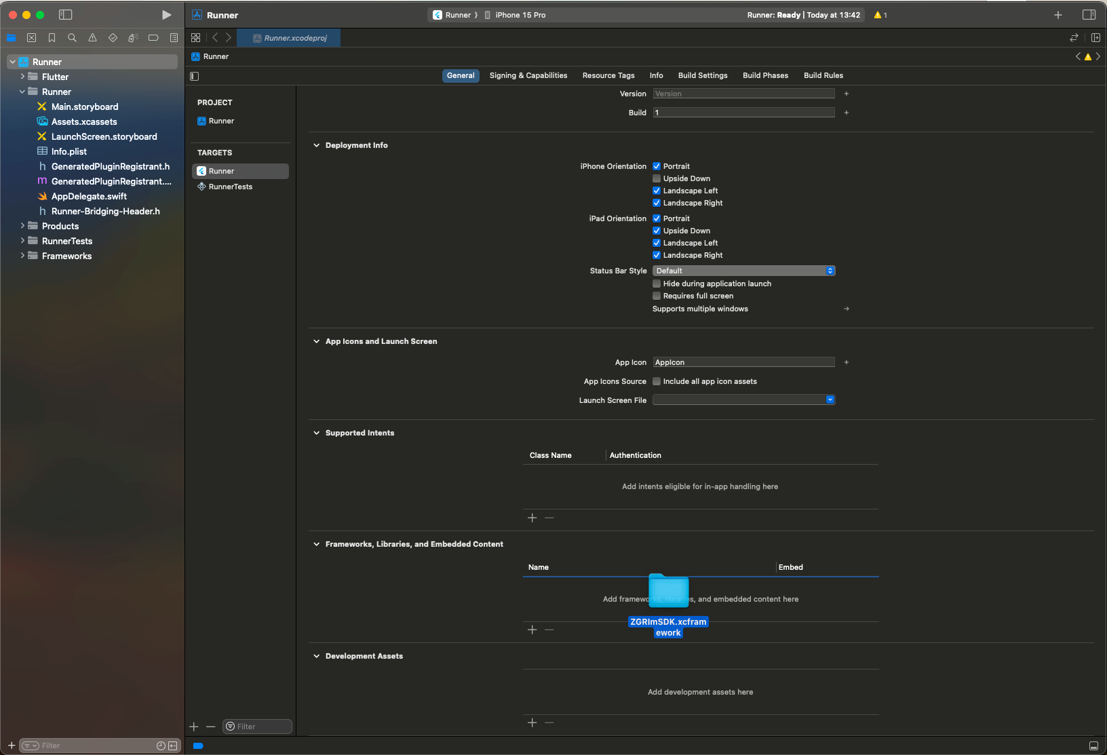This screenshot has width=1107, height=755.
Task: Open the Source Control navigator
Action: click(31, 38)
